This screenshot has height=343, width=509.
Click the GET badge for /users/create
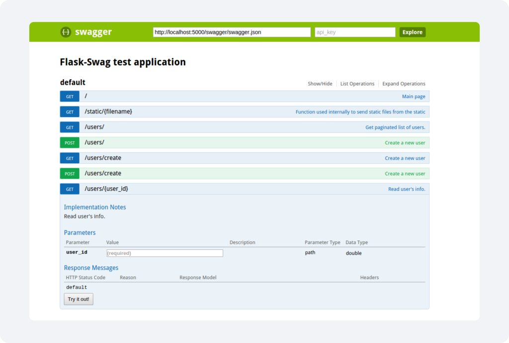(70, 158)
